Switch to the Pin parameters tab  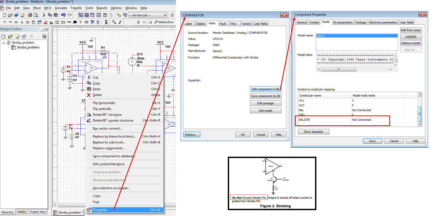coord(342,22)
